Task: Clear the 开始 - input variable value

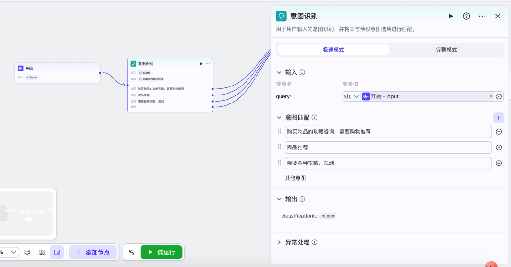Action: click(x=491, y=96)
